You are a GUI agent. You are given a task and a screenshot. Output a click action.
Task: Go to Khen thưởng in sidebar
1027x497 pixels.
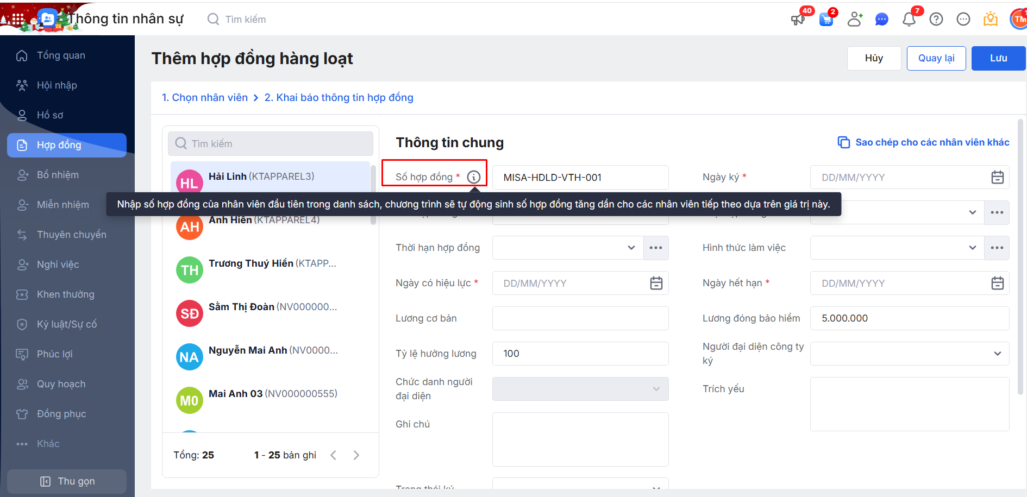[65, 294]
